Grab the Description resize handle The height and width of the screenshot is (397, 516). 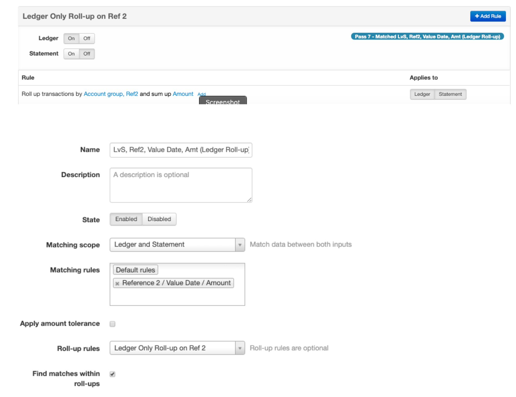pyautogui.click(x=249, y=200)
